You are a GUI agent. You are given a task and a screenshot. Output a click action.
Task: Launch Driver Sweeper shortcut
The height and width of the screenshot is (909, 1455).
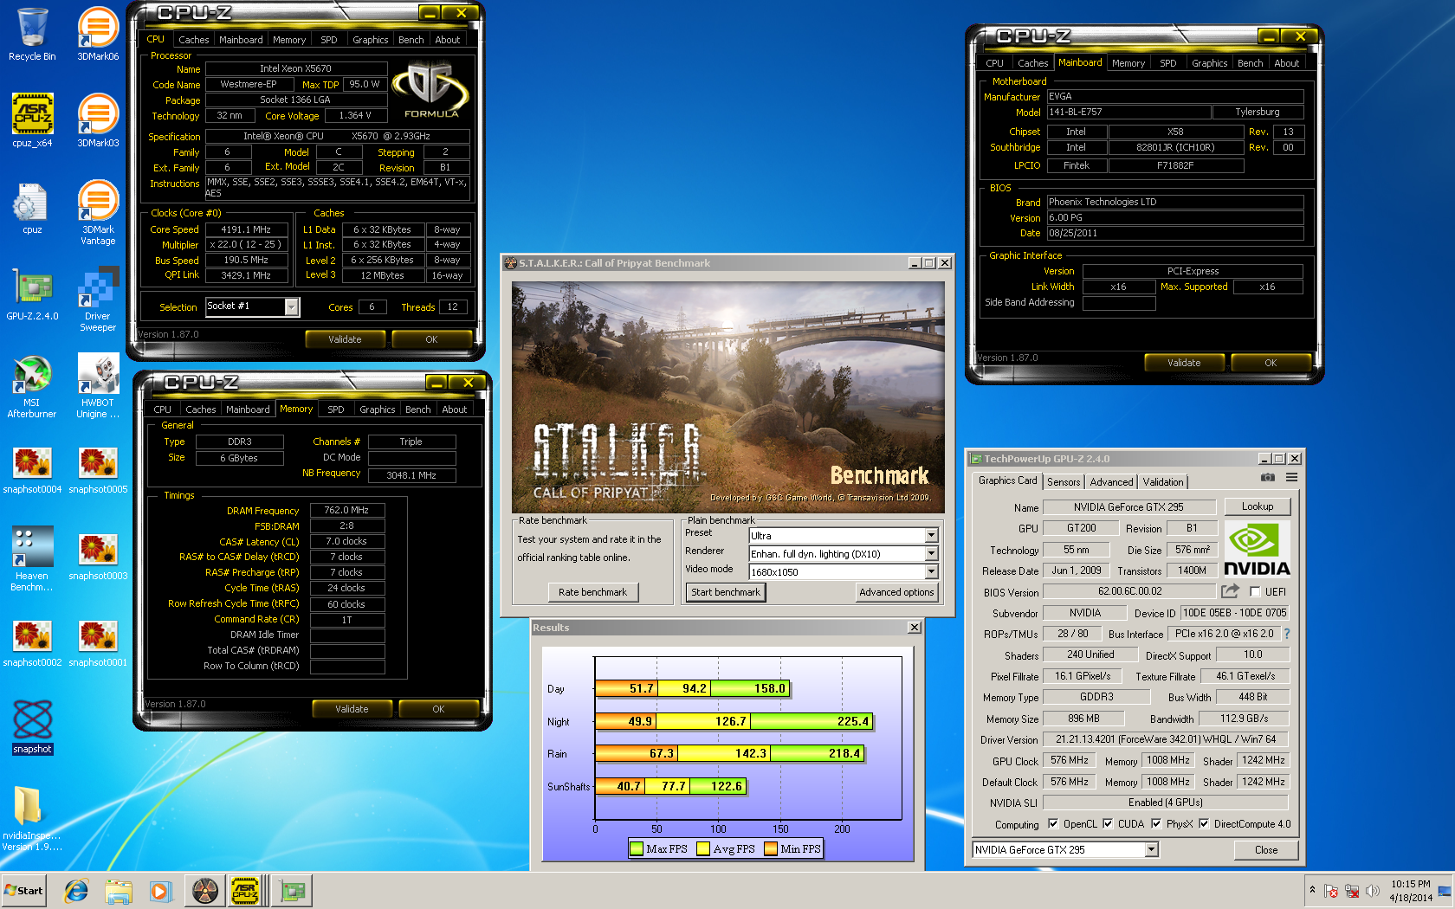point(98,300)
